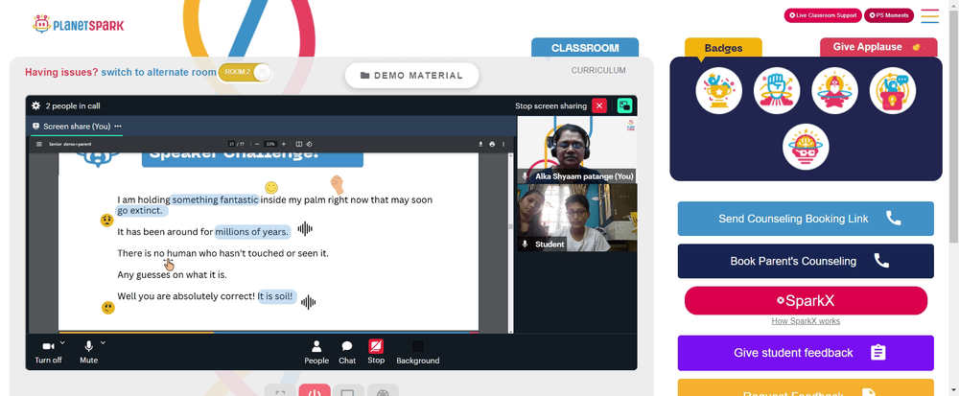Switch to the CLASSROOM tab
Image resolution: width=959 pixels, height=396 pixels.
coord(585,48)
